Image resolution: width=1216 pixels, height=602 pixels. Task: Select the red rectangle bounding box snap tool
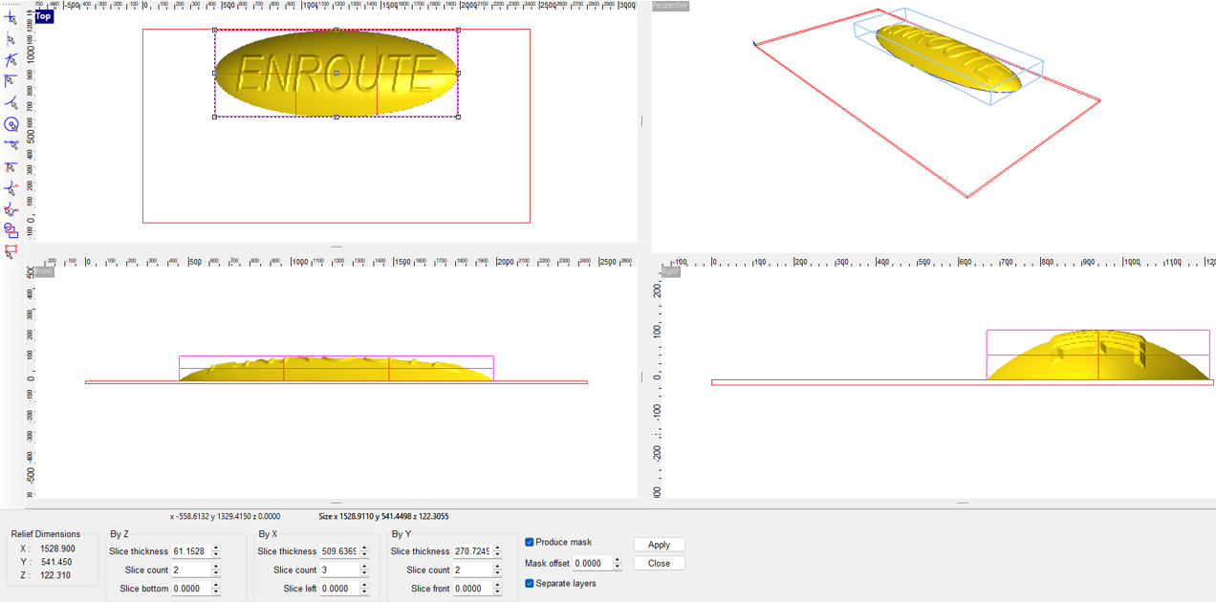pyautogui.click(x=11, y=251)
